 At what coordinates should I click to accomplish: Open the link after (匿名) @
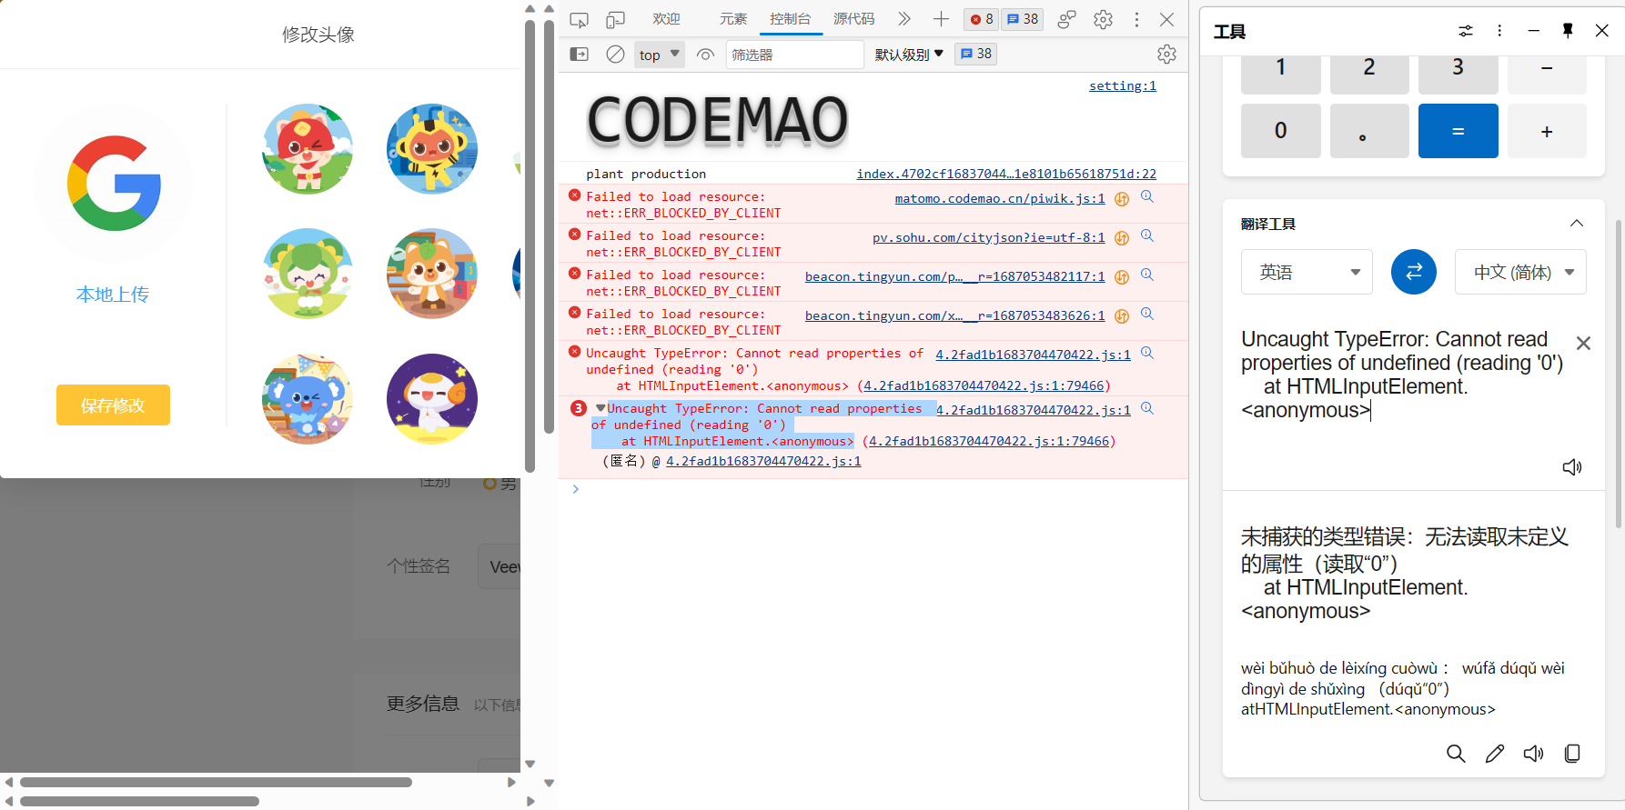tap(763, 461)
